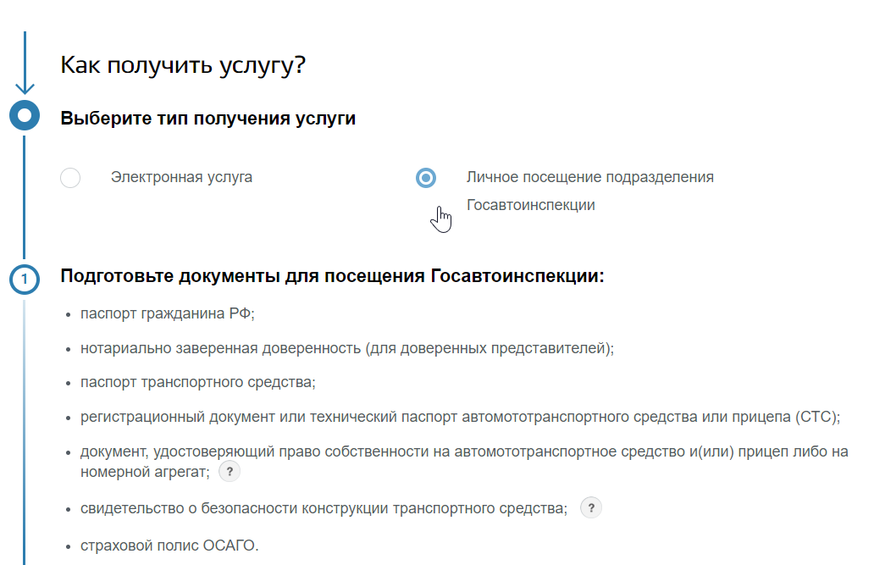Screen dimensions: 874x565
Task: Select the "Электронная услуга" radio button
Action: pyautogui.click(x=71, y=178)
